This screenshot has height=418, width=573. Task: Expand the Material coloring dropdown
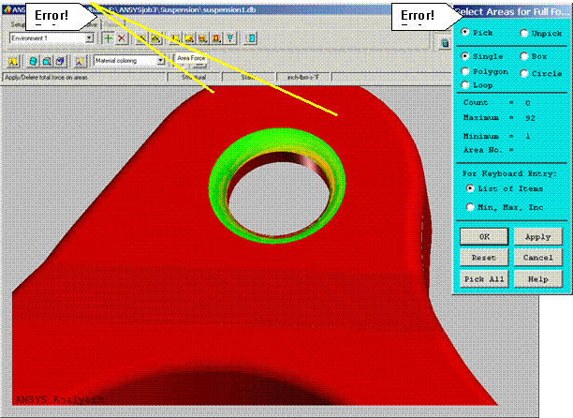[x=161, y=61]
